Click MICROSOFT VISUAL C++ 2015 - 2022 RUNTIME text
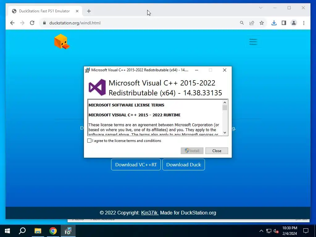The width and height of the screenshot is (316, 237). coord(135,115)
